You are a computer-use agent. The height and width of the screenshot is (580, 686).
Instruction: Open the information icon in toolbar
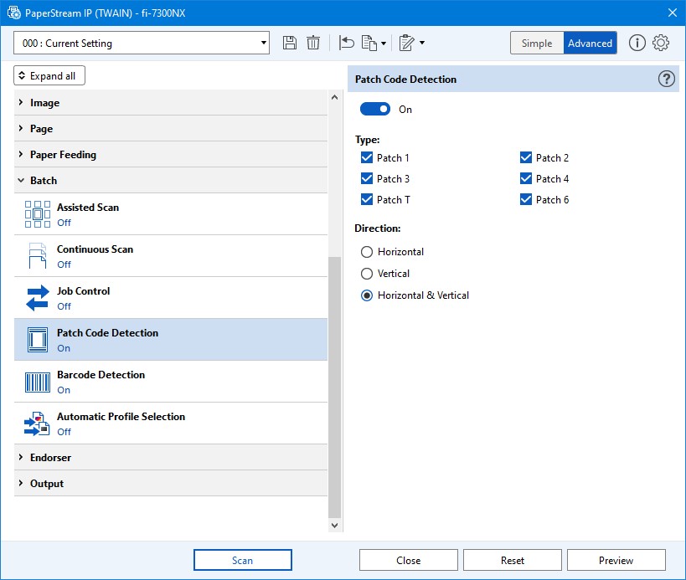coord(637,44)
